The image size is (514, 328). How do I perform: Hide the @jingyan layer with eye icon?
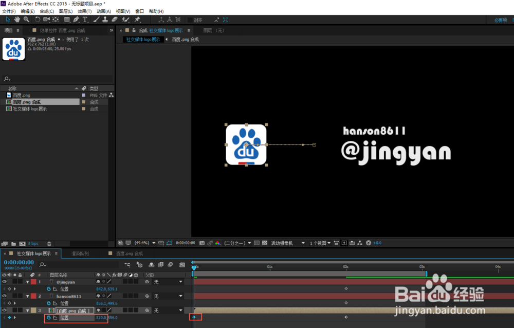4,282
